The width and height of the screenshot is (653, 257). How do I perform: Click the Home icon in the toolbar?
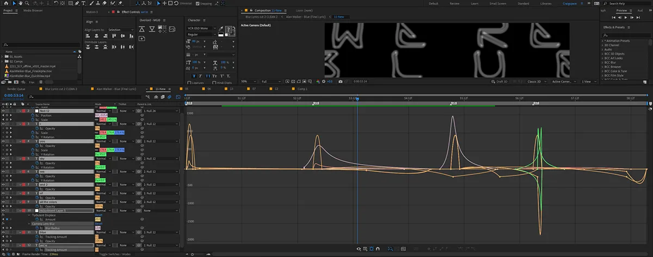coord(6,3)
